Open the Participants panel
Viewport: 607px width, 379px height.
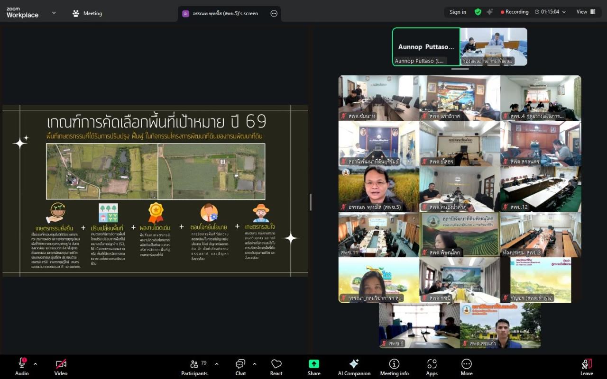coord(194,367)
